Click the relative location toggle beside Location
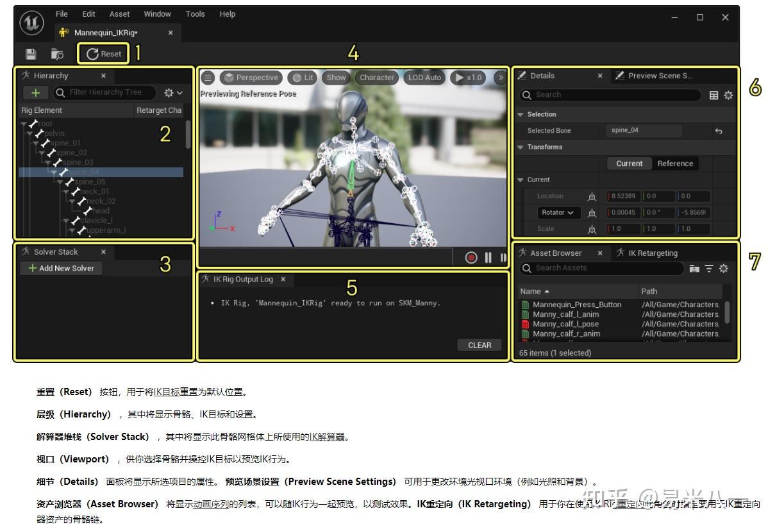This screenshot has height=531, width=768. [592, 196]
